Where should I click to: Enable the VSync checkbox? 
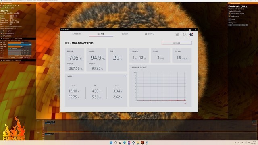pos(229,19)
